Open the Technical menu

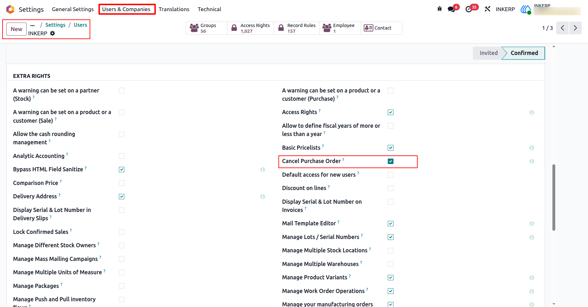pyautogui.click(x=209, y=9)
